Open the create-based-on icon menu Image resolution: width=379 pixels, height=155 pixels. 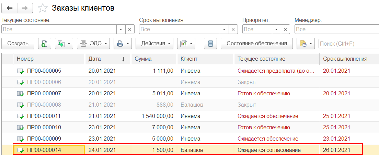click(x=64, y=44)
